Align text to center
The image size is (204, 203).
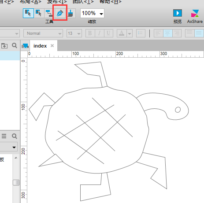click(167, 33)
